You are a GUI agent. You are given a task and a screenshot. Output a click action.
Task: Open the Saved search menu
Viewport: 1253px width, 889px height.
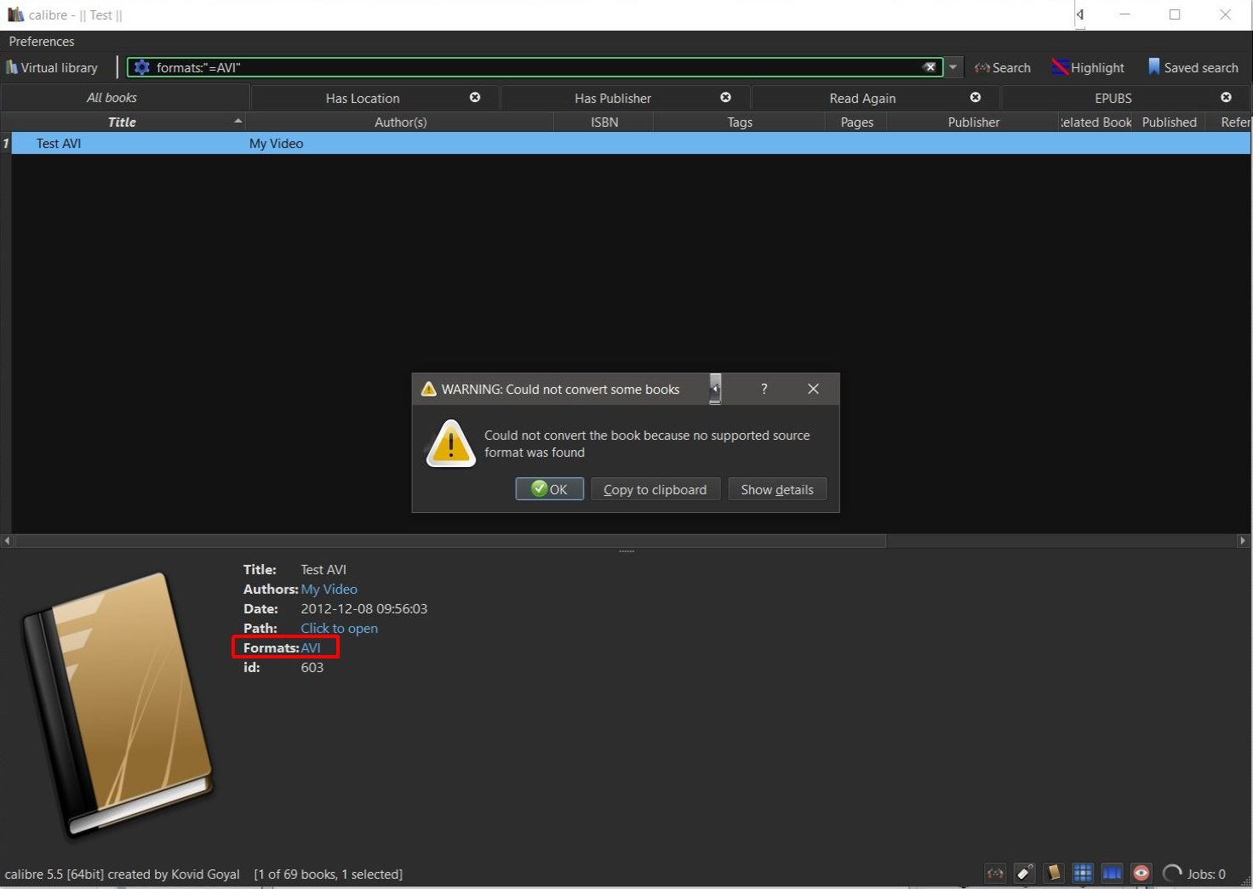(x=1193, y=67)
